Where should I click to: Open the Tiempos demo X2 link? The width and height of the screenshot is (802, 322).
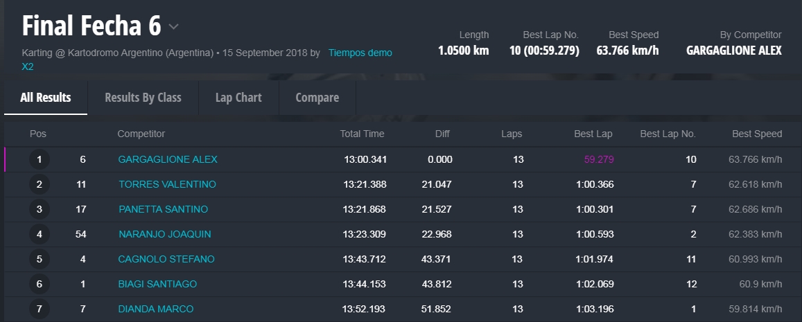360,53
